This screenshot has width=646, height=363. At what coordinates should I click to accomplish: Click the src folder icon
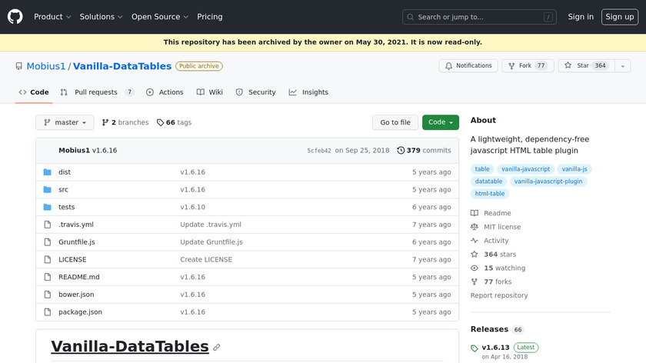48,189
